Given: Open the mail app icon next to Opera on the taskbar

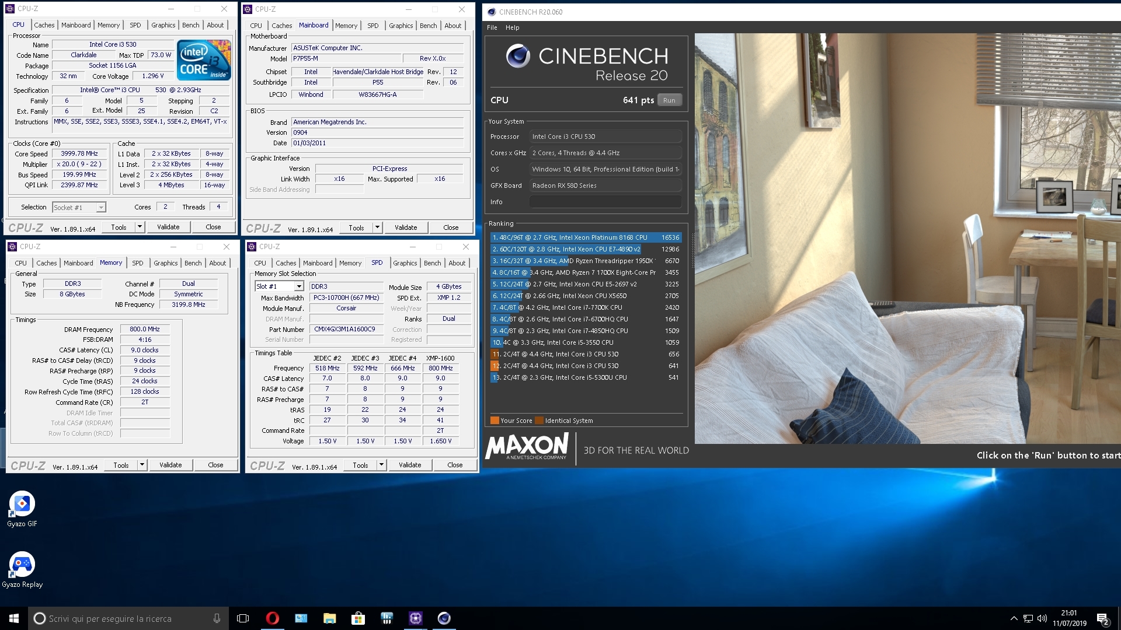Looking at the screenshot, I should pyautogui.click(x=301, y=618).
